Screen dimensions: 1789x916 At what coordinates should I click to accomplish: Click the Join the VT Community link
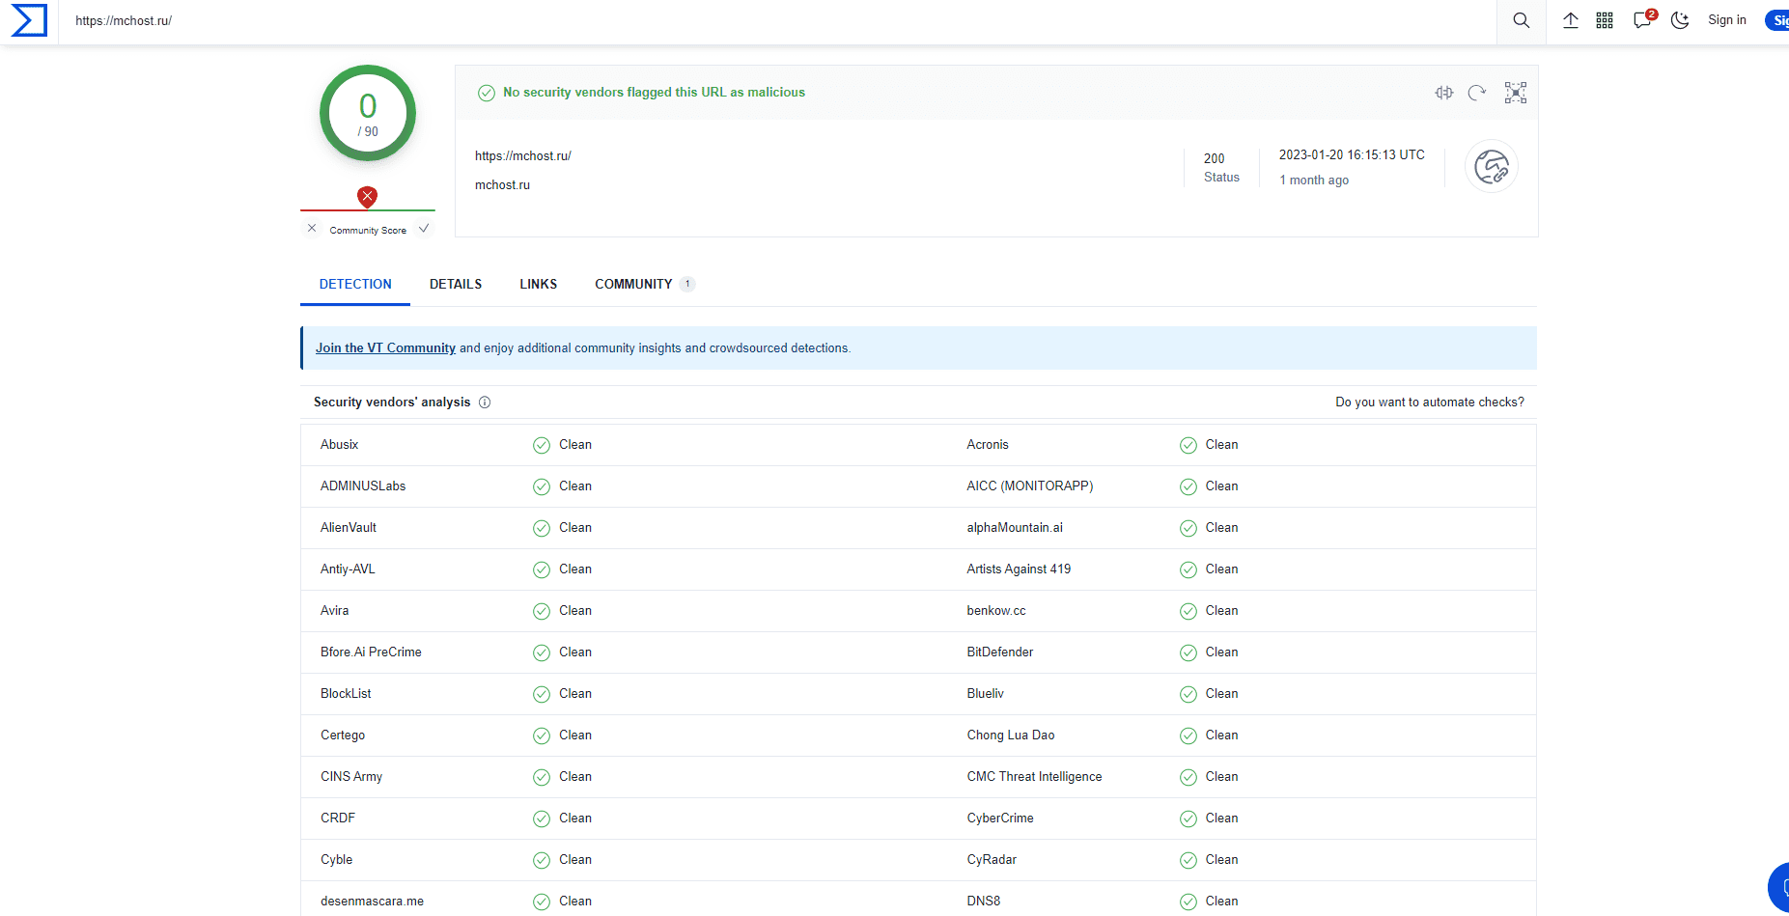385,348
